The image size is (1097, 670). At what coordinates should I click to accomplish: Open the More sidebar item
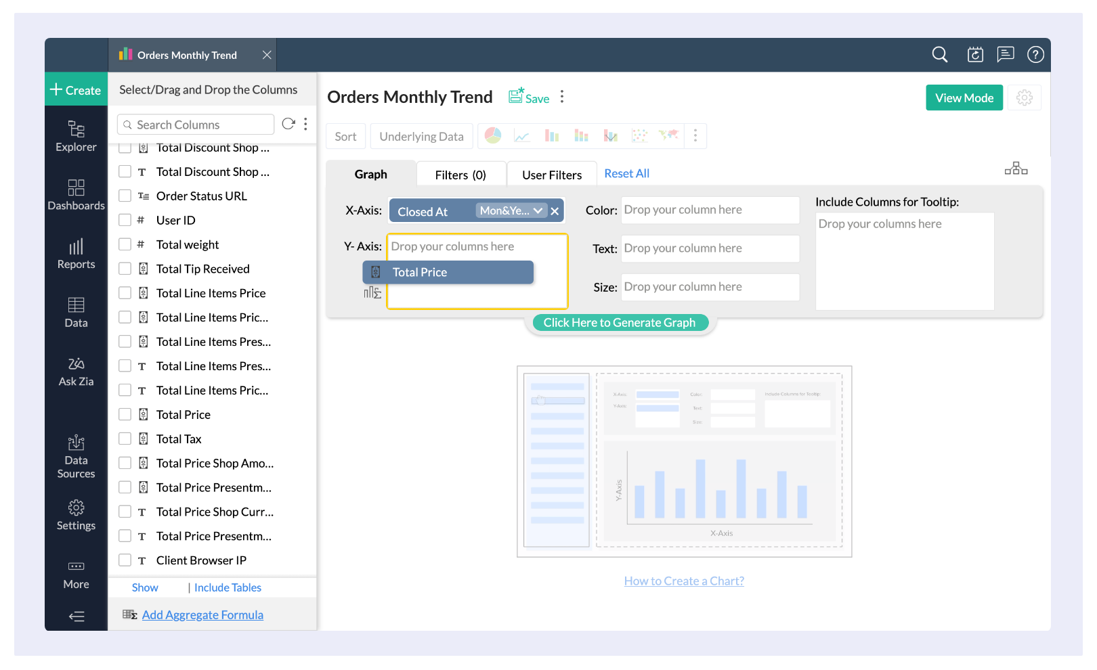(76, 574)
